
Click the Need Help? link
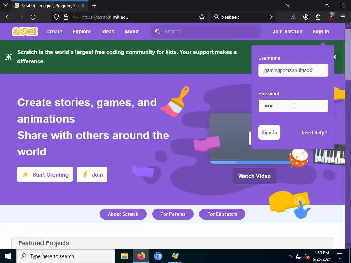314,133
